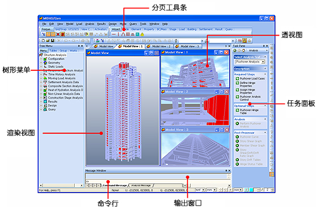Open the File menu
The width and height of the screenshot is (321, 209).
tap(44, 24)
